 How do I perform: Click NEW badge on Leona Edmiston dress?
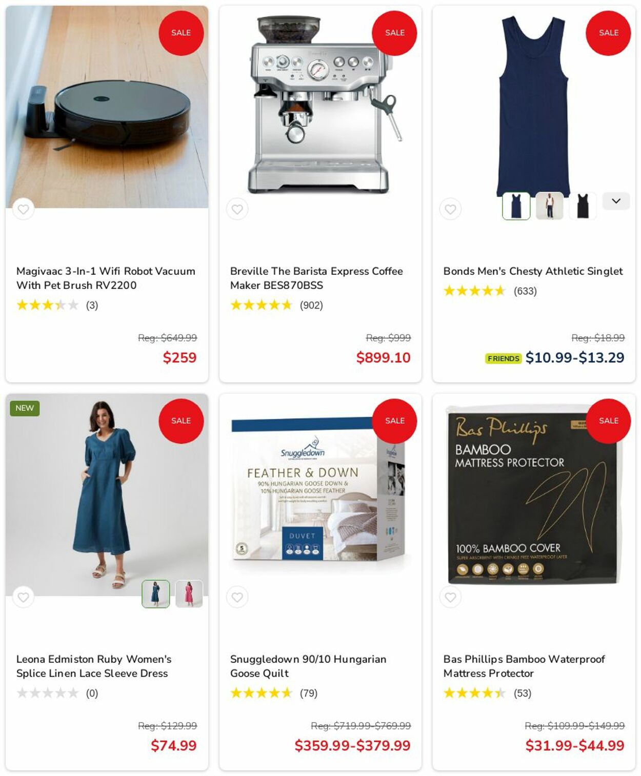tap(25, 408)
